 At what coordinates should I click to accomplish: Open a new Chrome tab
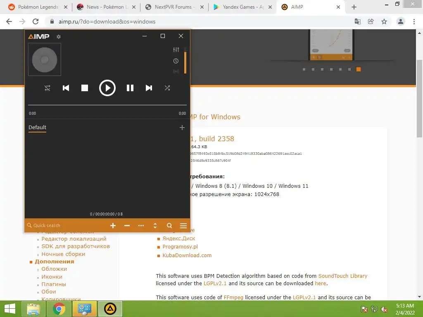click(x=354, y=7)
